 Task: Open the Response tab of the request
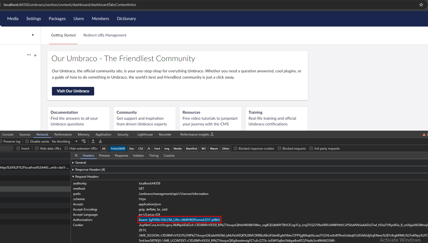click(x=121, y=156)
